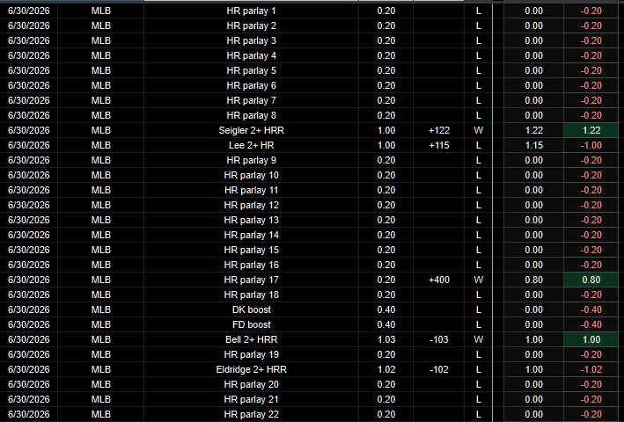
Task: Select the "-102" odds cell
Action: (x=439, y=369)
